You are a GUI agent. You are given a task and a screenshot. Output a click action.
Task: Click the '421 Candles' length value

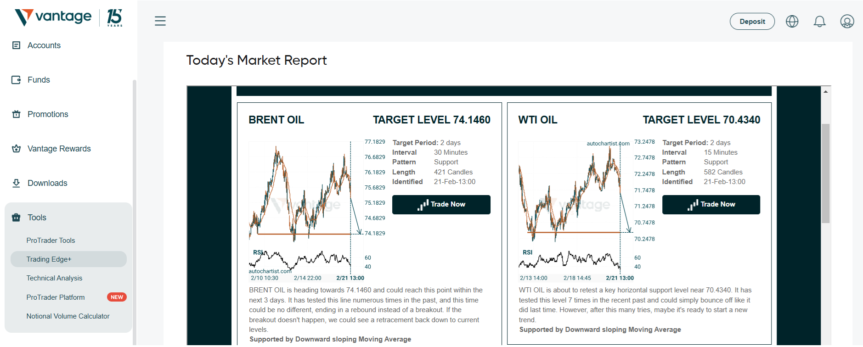(x=453, y=172)
